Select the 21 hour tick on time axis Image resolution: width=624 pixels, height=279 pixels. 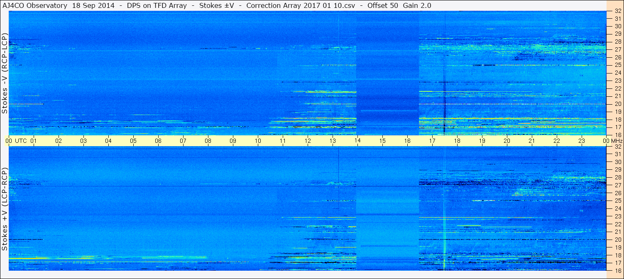pyautogui.click(x=532, y=141)
